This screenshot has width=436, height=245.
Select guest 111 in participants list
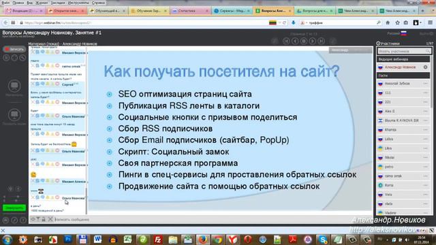click(x=403, y=93)
